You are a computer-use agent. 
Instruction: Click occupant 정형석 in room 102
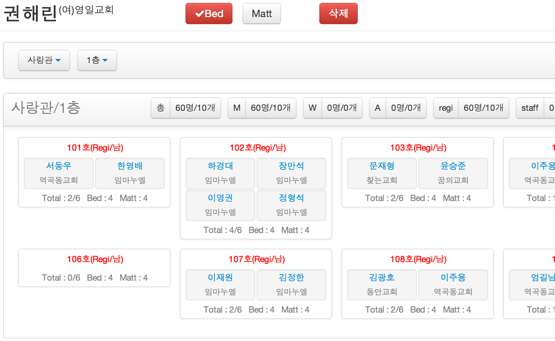[x=292, y=198]
